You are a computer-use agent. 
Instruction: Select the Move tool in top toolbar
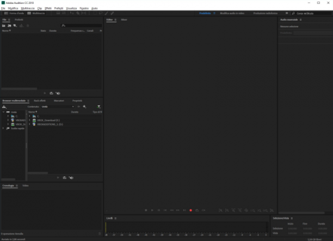72,13
